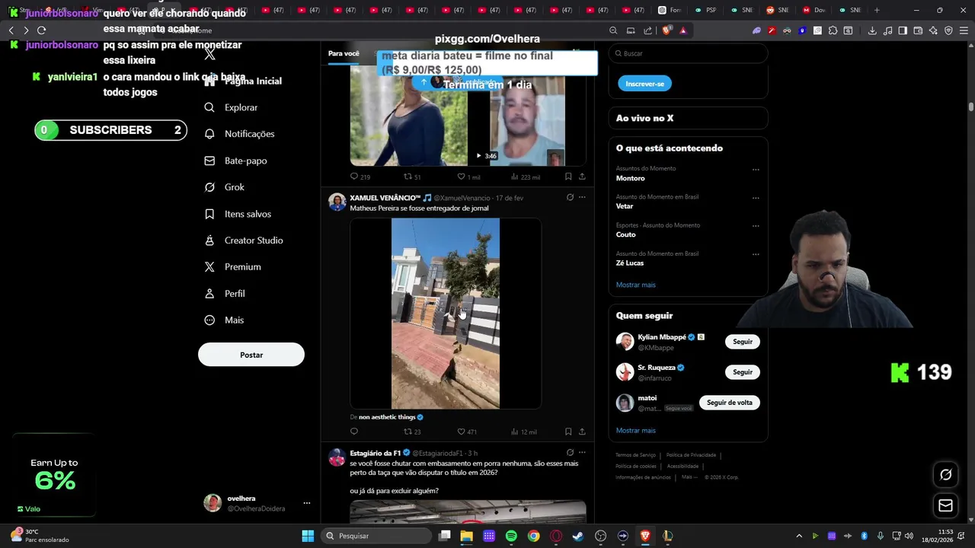Click Seguir de volta for matoi
Viewport: 975px width, 548px height.
tap(730, 403)
